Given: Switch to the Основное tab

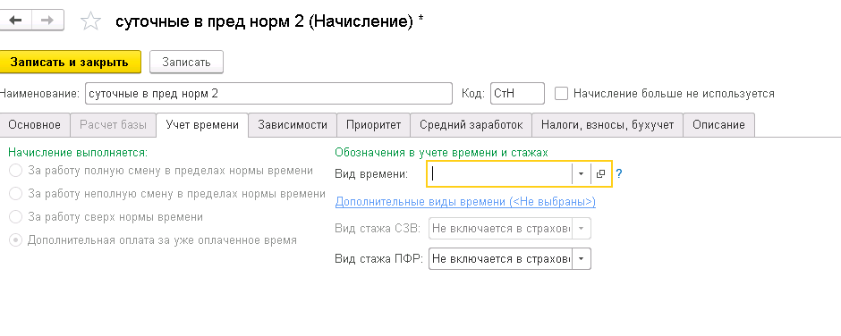Looking at the screenshot, I should pyautogui.click(x=34, y=125).
